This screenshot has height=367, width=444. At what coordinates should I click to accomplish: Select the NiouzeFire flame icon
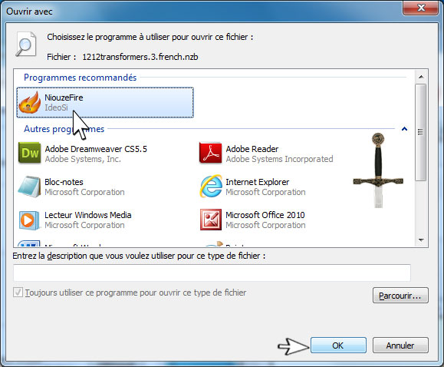click(30, 102)
